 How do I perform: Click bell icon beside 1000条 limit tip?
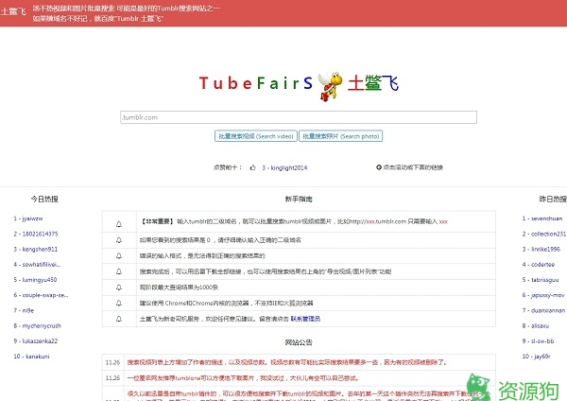pos(119,288)
